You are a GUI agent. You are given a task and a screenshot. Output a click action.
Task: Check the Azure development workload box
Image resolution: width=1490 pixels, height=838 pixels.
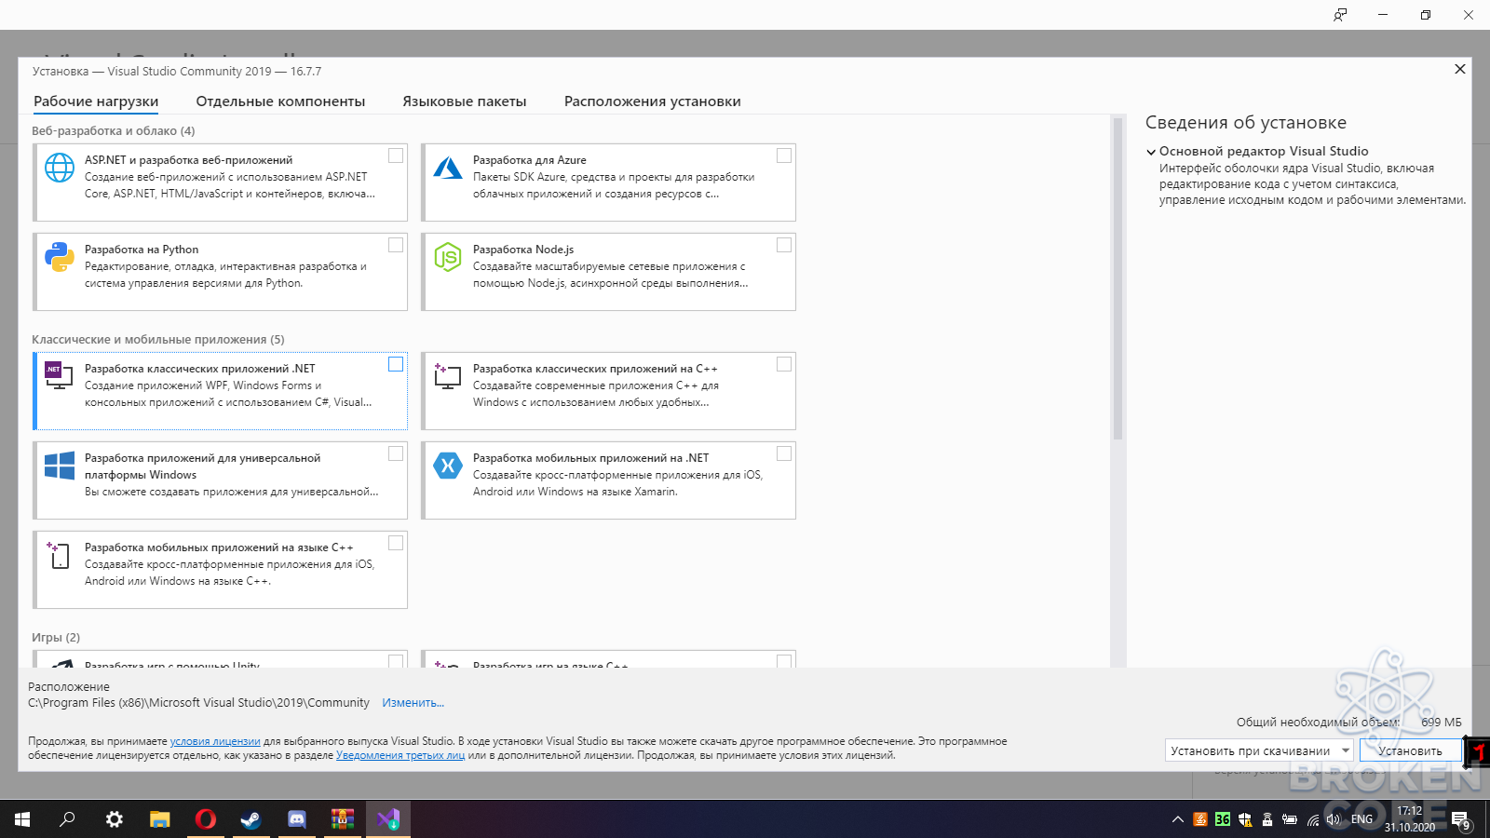pyautogui.click(x=784, y=155)
